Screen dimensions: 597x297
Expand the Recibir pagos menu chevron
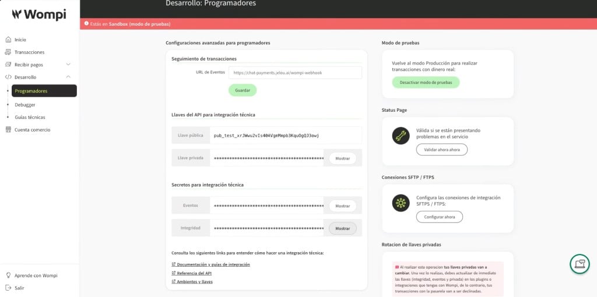tap(69, 65)
